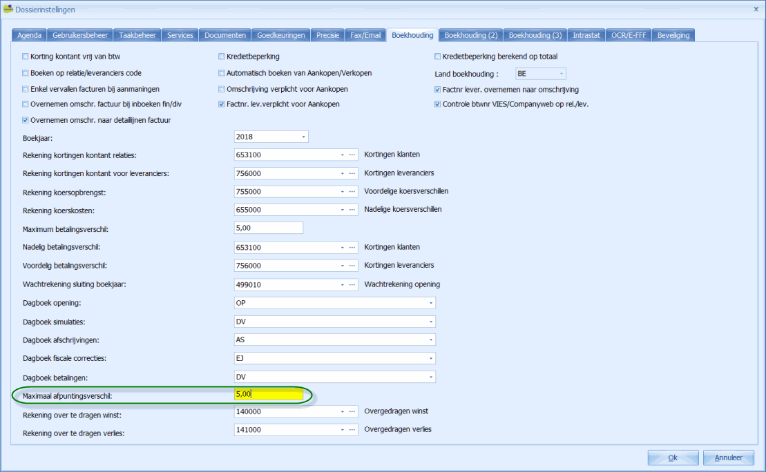Click ellipsis next to Wachtrekening sluiting boekjaar
This screenshot has height=472, width=766.
coord(352,284)
